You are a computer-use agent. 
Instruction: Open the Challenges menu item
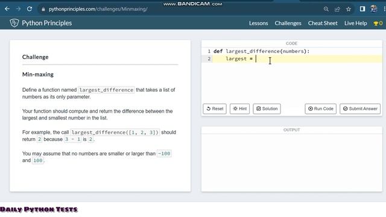click(288, 24)
